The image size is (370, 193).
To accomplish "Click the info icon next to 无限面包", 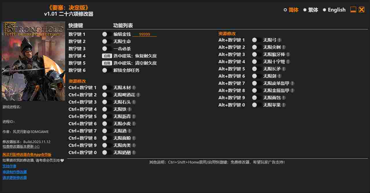I will 284,98.
